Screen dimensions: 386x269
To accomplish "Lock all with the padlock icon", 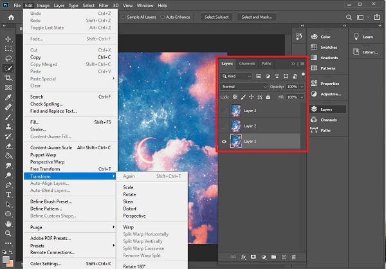I will coord(268,97).
